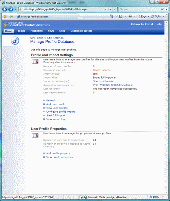The height and width of the screenshot is (201, 170).
Task: Click the Refresh page icon beside address bar
Action: (109, 9)
